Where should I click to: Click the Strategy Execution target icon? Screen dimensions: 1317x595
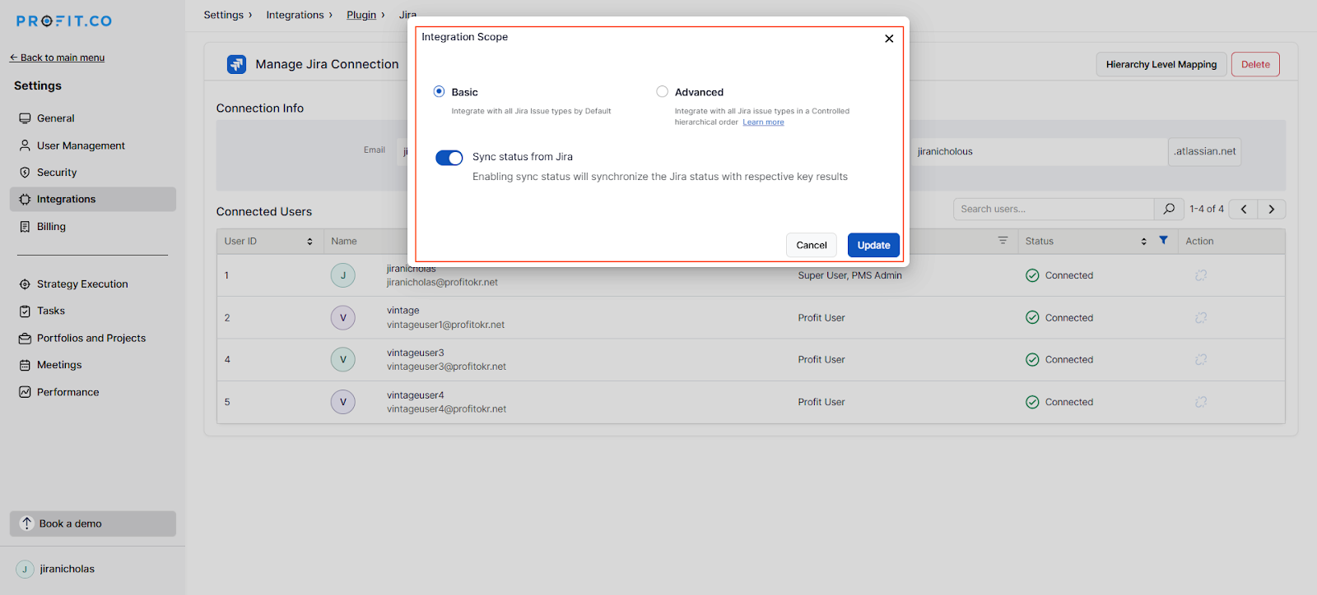(x=25, y=284)
